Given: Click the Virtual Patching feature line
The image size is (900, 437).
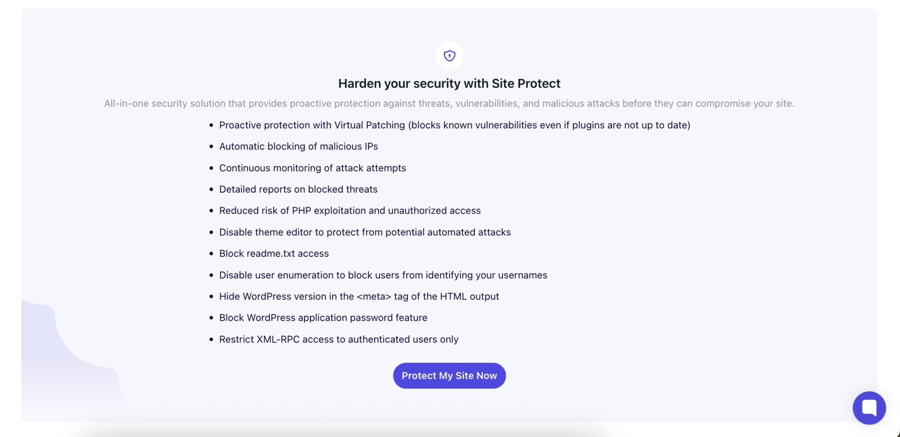Looking at the screenshot, I should click(x=455, y=125).
